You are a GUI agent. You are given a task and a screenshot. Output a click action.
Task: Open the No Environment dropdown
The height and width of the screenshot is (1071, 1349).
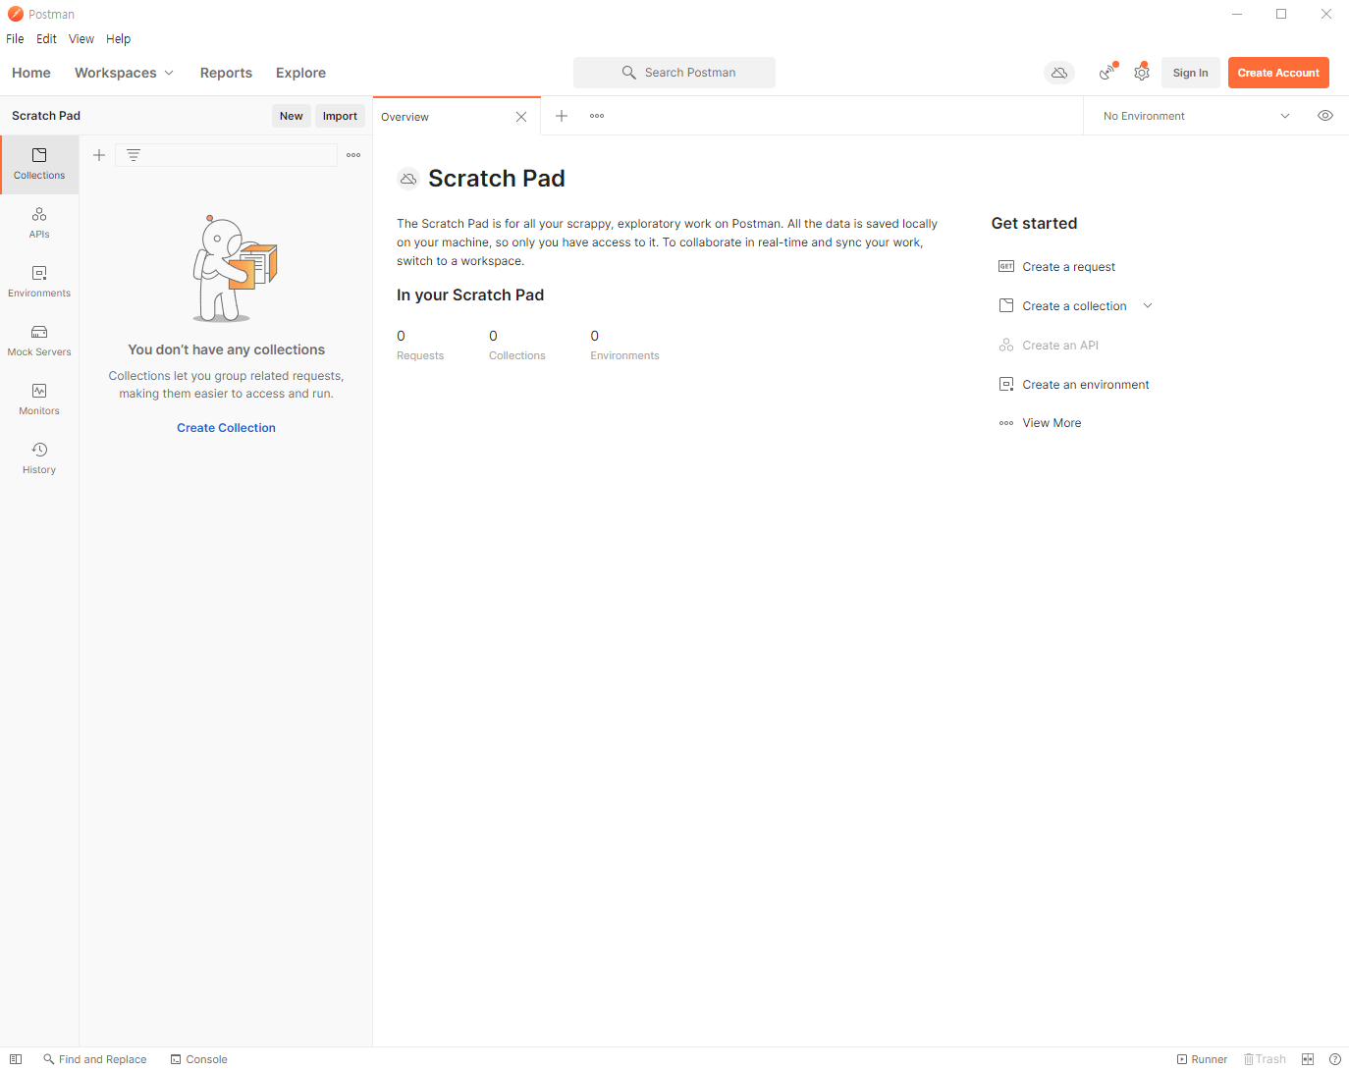coord(1196,116)
